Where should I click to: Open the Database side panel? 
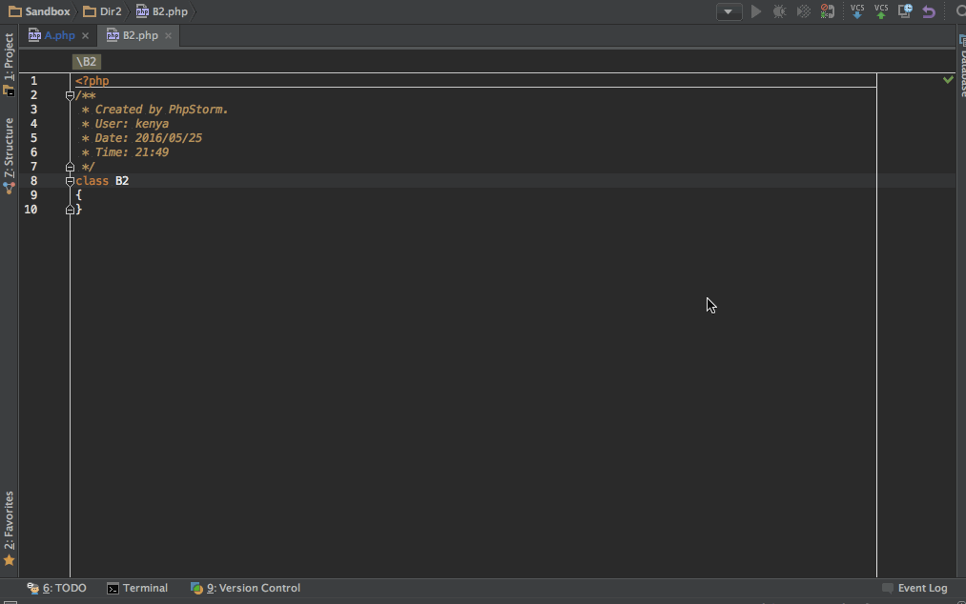point(961,66)
